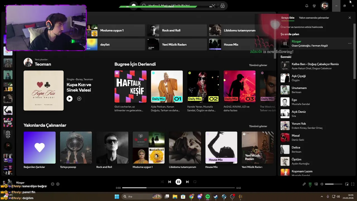Open the Browse icon next to search
This screenshot has width=357, height=201.
[x=222, y=6]
